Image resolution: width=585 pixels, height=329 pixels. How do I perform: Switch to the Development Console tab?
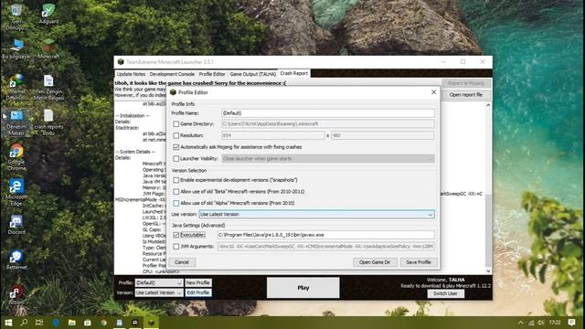172,74
